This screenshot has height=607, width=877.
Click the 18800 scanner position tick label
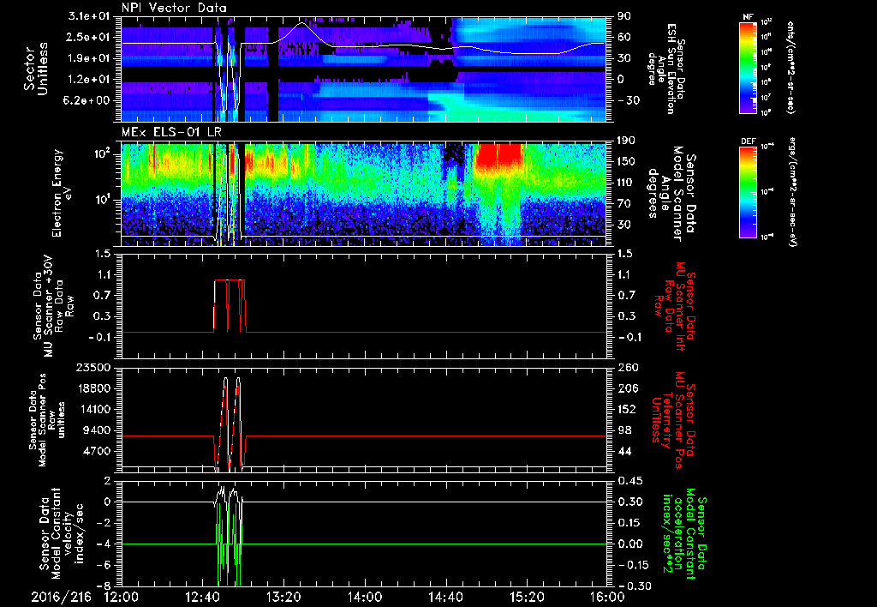point(94,388)
